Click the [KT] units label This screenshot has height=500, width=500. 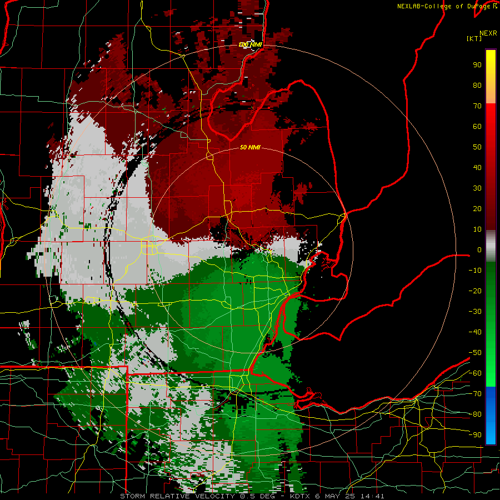click(474, 38)
